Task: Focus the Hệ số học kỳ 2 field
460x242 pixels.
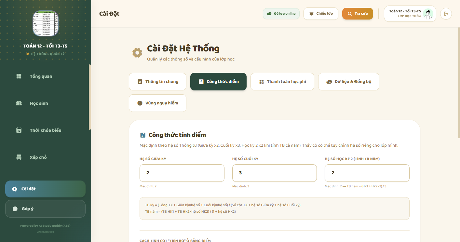Action: (367, 173)
